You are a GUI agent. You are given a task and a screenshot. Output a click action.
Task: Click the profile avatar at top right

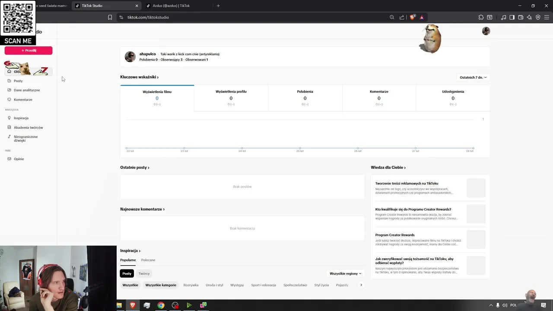click(486, 31)
